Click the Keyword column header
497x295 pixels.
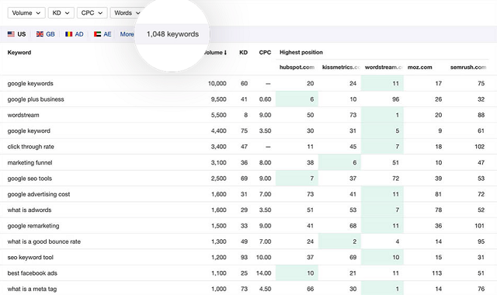19,53
